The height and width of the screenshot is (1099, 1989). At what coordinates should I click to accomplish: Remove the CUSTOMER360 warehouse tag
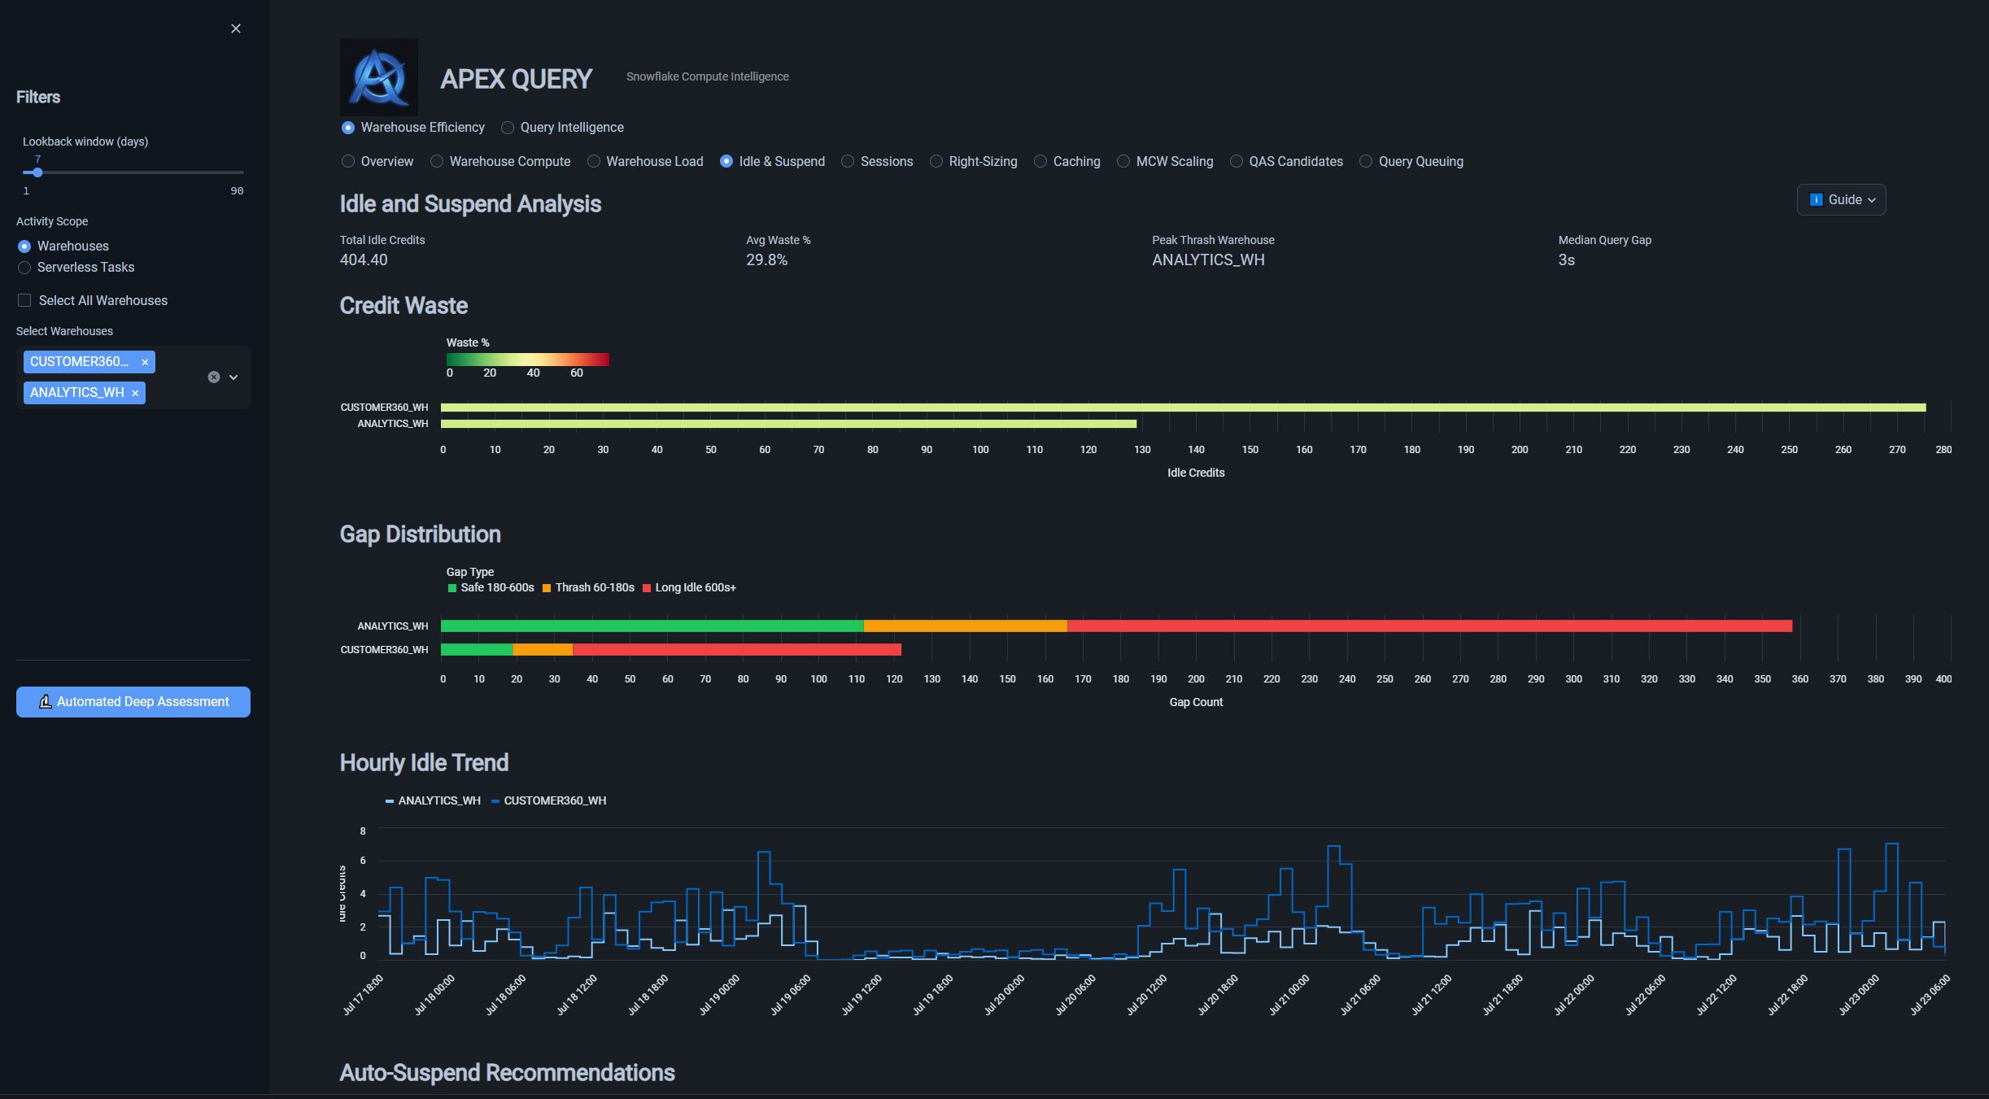pyautogui.click(x=145, y=362)
